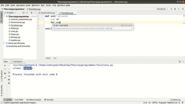Open the Window menu
Viewport: 185px width, 104px height.
click(61, 5)
